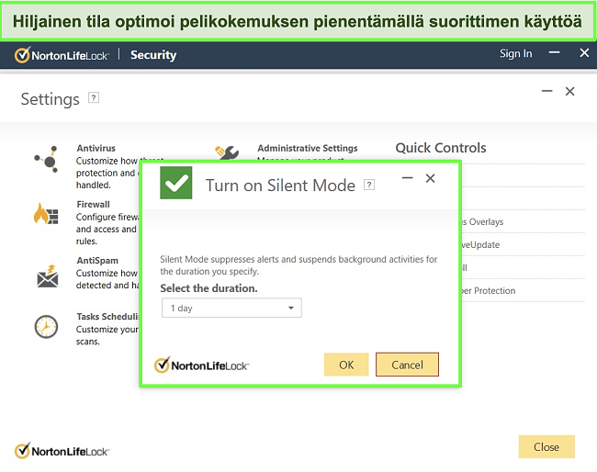Minimize the main Norton Security window
The width and height of the screenshot is (597, 472).
(x=555, y=52)
